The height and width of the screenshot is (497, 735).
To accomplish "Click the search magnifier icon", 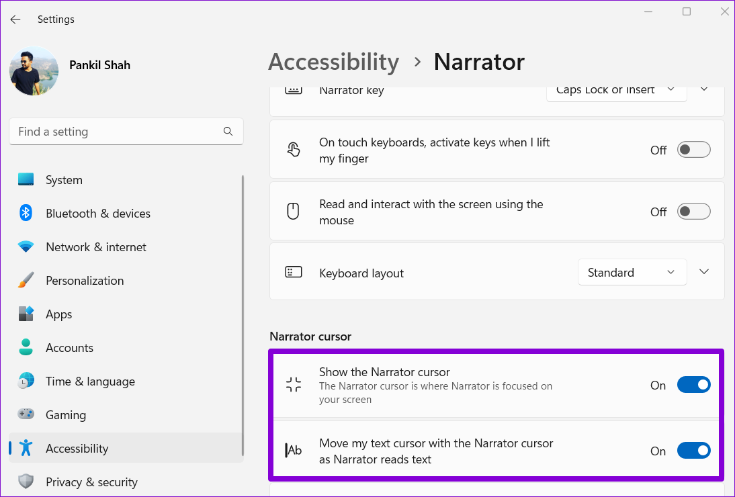I will coord(228,132).
